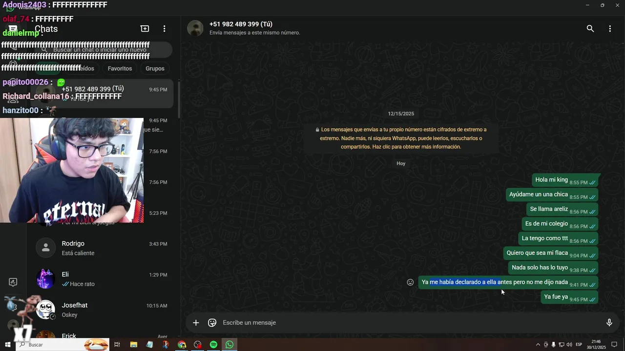Image resolution: width=625 pixels, height=351 pixels.
Task: Select the 'Quiero que sea mi flaca' message
Action: tap(551, 253)
